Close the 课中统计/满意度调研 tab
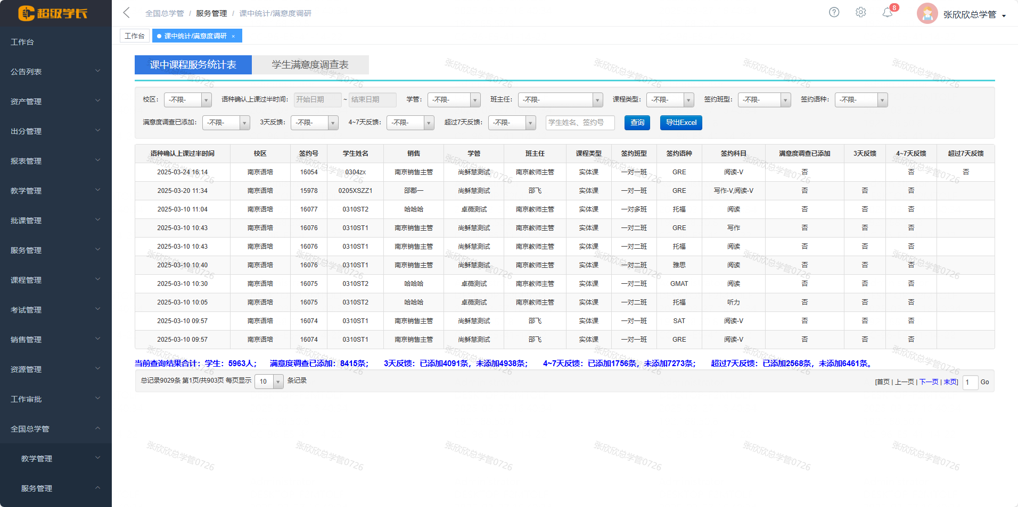This screenshot has width=1018, height=507. pyautogui.click(x=233, y=36)
